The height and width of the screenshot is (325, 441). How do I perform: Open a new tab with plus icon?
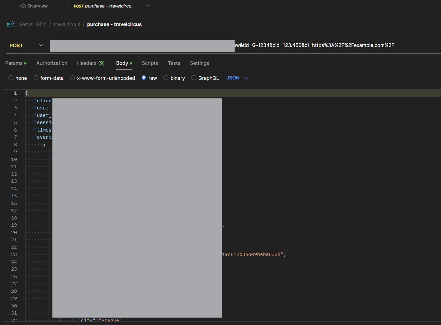coord(147,6)
